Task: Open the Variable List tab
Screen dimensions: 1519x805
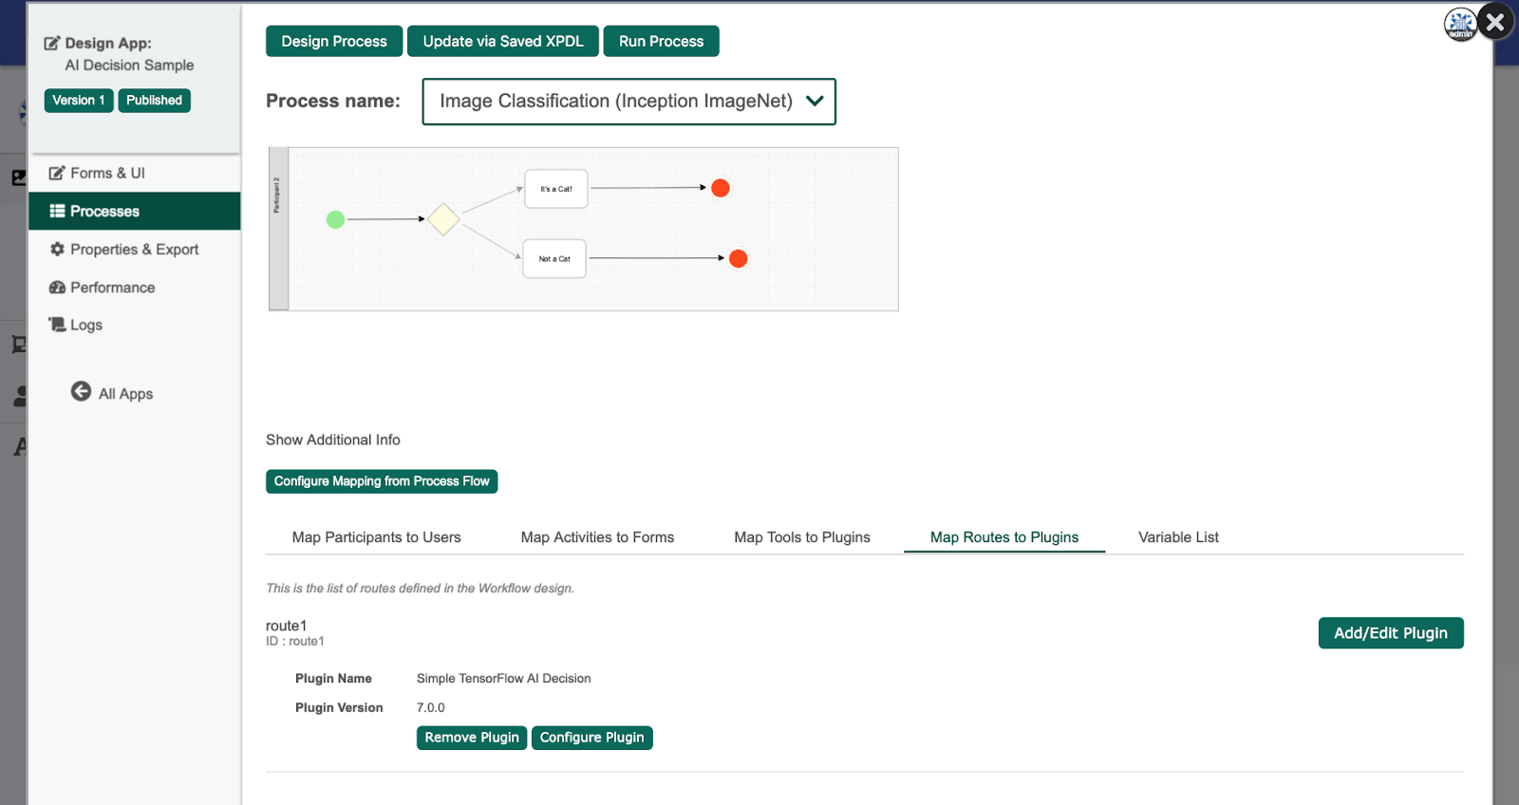Action: (x=1178, y=537)
